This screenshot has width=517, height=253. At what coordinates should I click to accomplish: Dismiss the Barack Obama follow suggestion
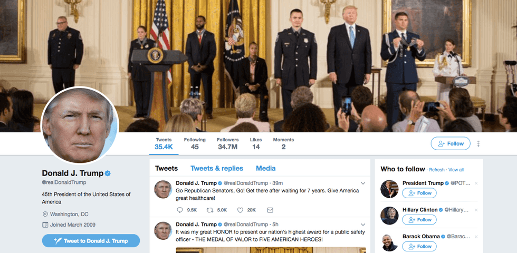476,237
